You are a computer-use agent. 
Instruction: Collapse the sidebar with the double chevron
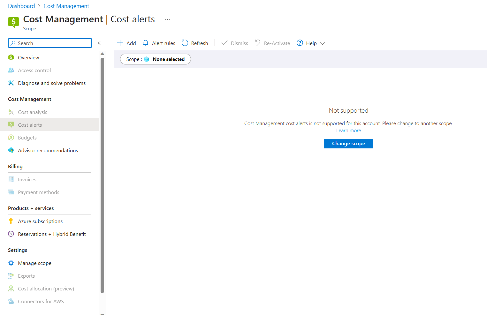99,43
